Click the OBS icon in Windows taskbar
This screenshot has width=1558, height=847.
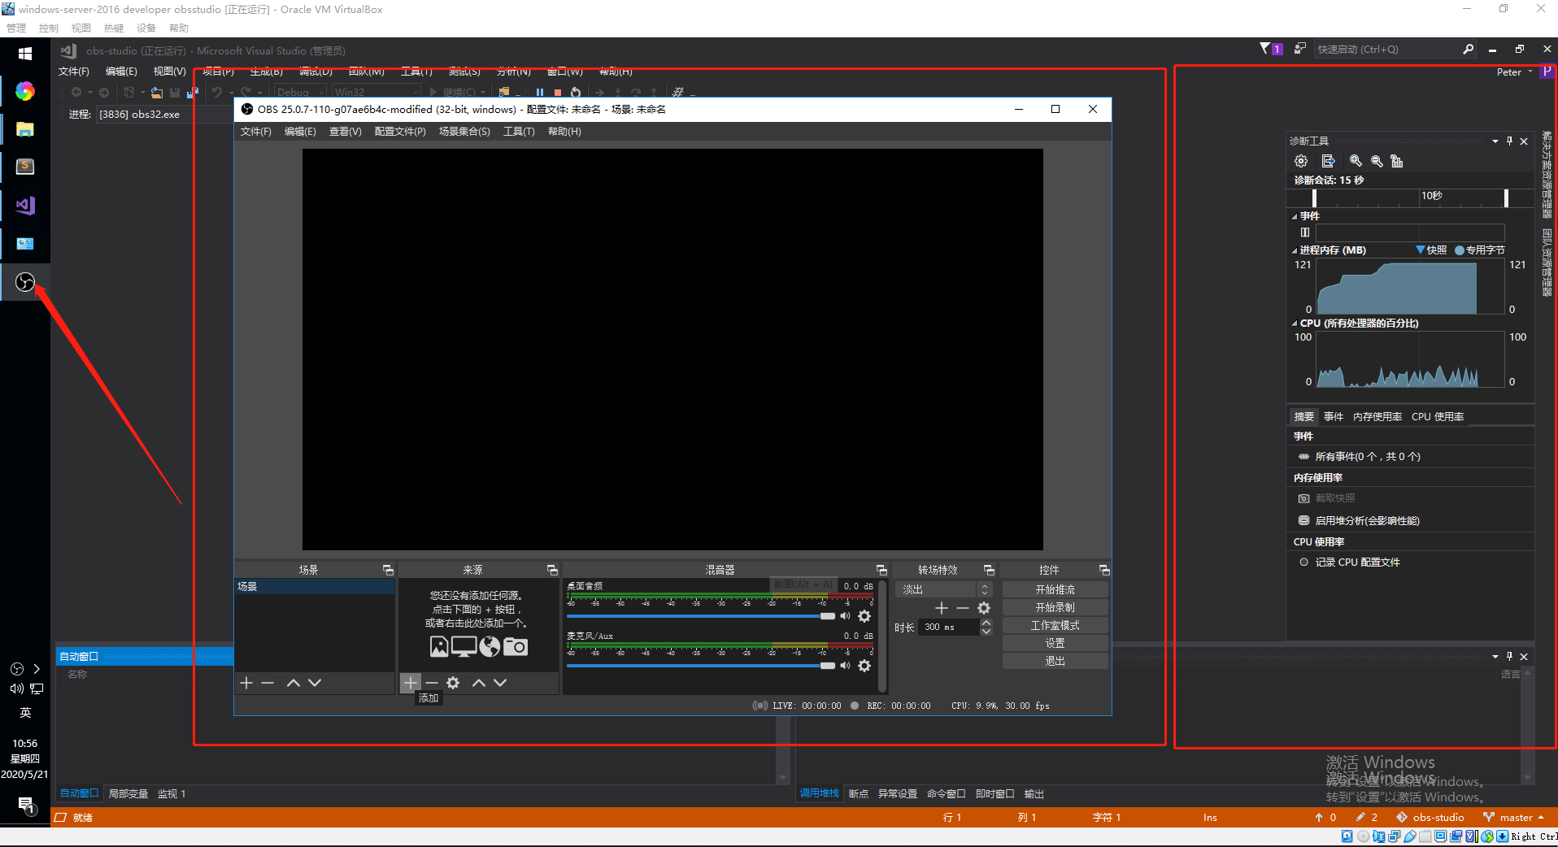click(x=25, y=282)
